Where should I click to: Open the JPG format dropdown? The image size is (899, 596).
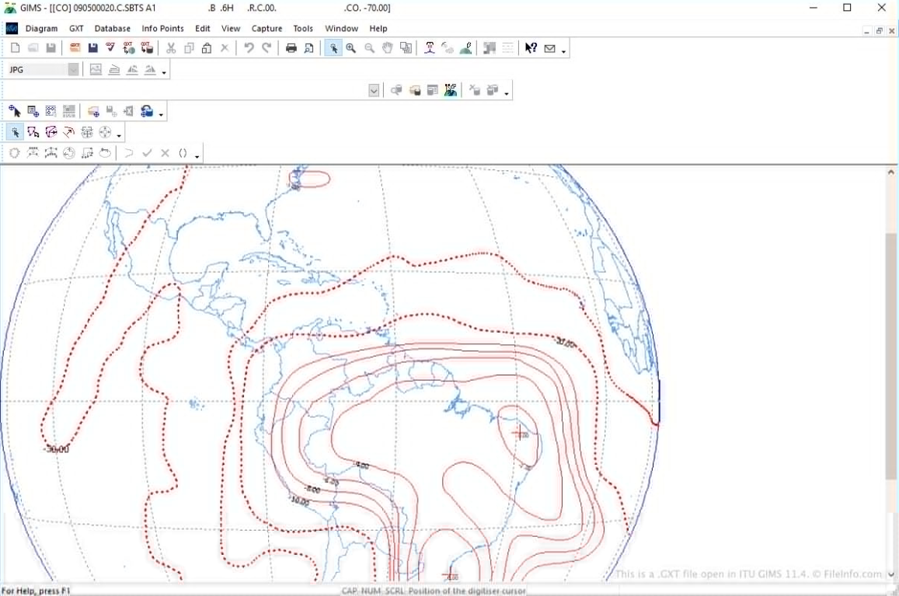click(73, 70)
